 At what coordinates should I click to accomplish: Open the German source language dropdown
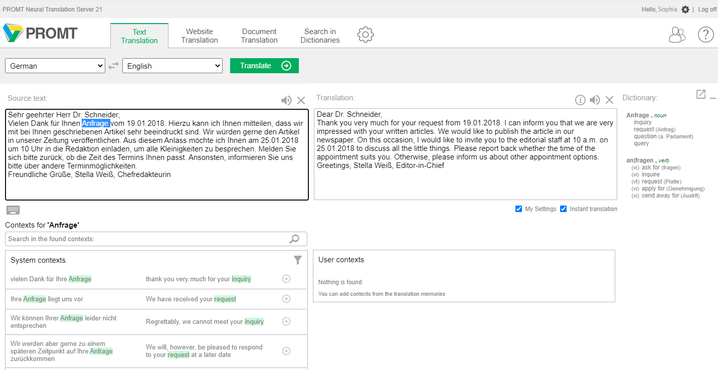click(55, 66)
